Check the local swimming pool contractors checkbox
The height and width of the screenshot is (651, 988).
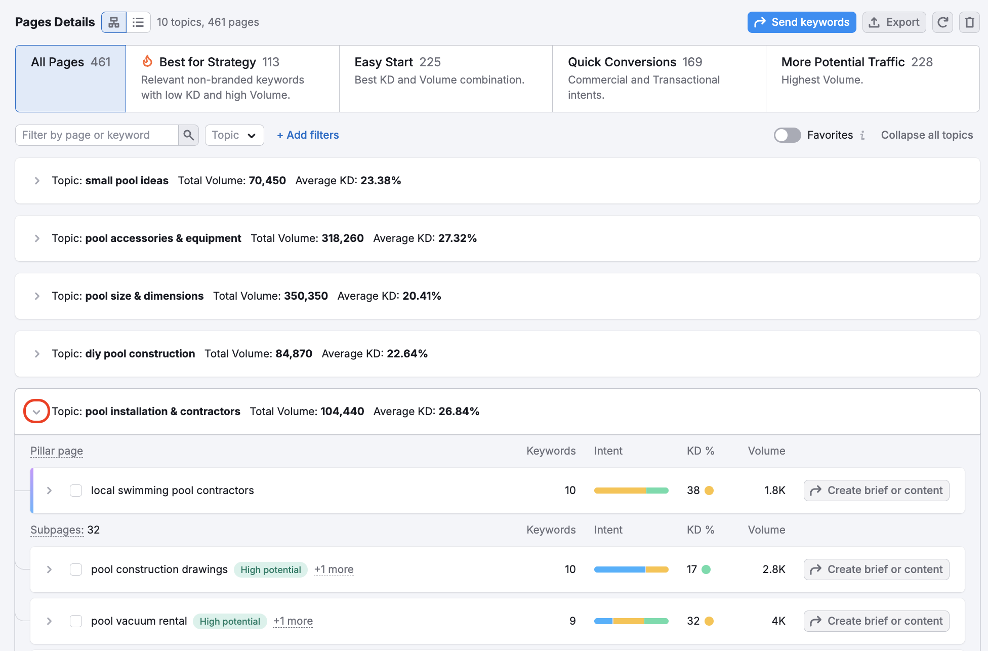pyautogui.click(x=76, y=491)
